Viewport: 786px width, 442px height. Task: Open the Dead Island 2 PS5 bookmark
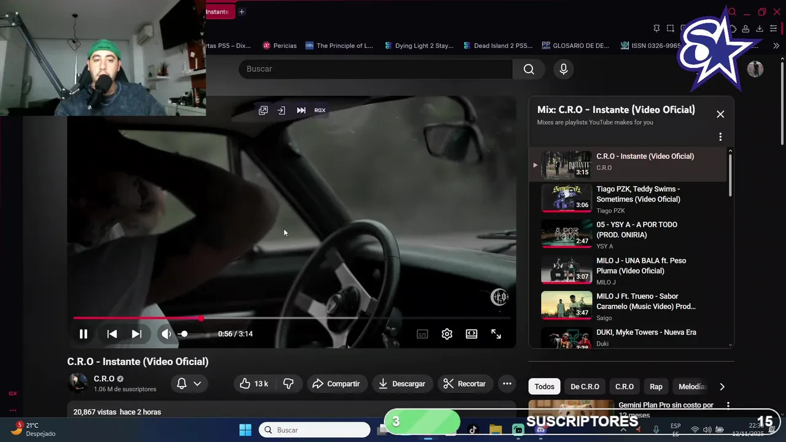click(498, 45)
